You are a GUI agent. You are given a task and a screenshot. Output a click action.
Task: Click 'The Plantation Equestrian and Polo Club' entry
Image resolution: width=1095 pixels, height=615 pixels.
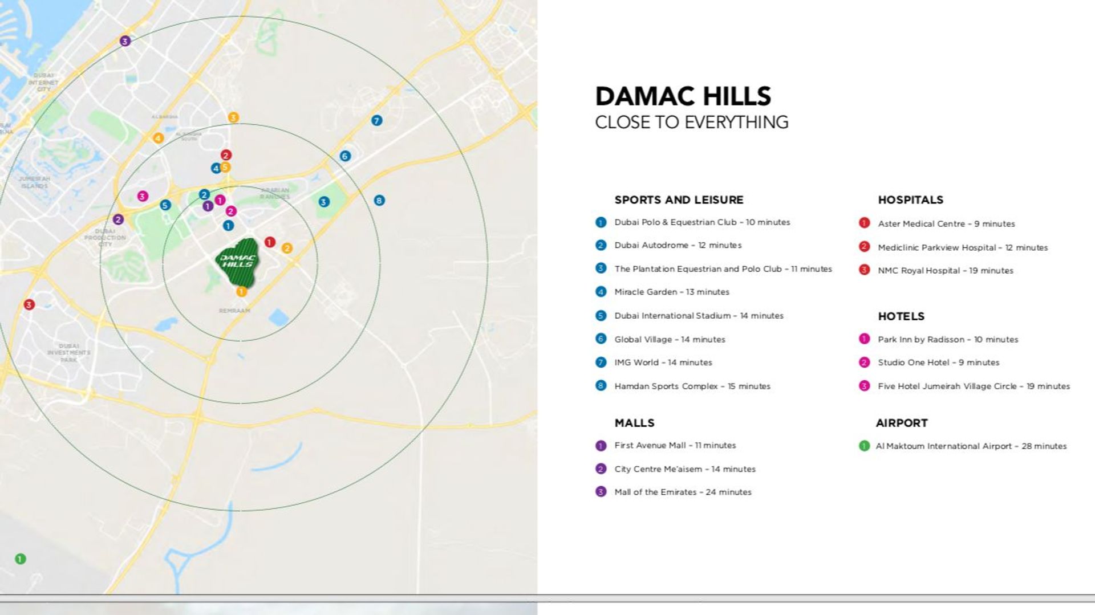[723, 269]
